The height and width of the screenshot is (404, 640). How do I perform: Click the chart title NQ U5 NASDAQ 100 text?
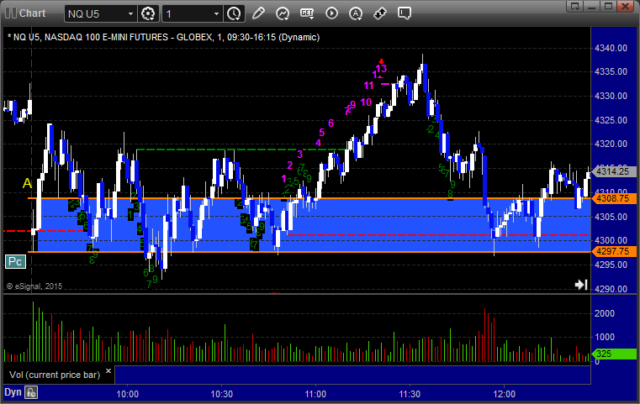(163, 37)
